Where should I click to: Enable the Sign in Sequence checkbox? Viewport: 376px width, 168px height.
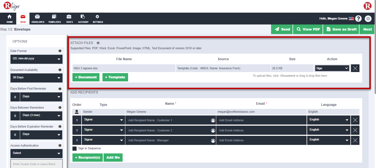pyautogui.click(x=75, y=148)
